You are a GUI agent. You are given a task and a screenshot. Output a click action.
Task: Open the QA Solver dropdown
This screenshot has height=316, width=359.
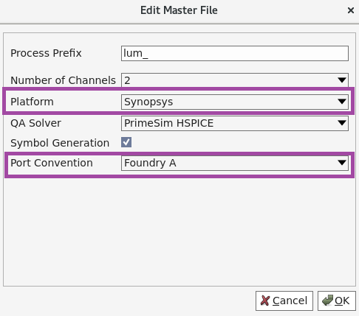click(x=235, y=123)
